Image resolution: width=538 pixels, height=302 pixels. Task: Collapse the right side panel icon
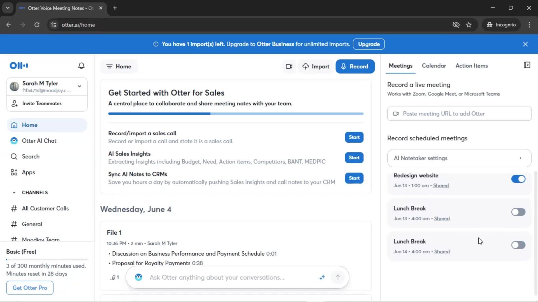click(x=527, y=65)
